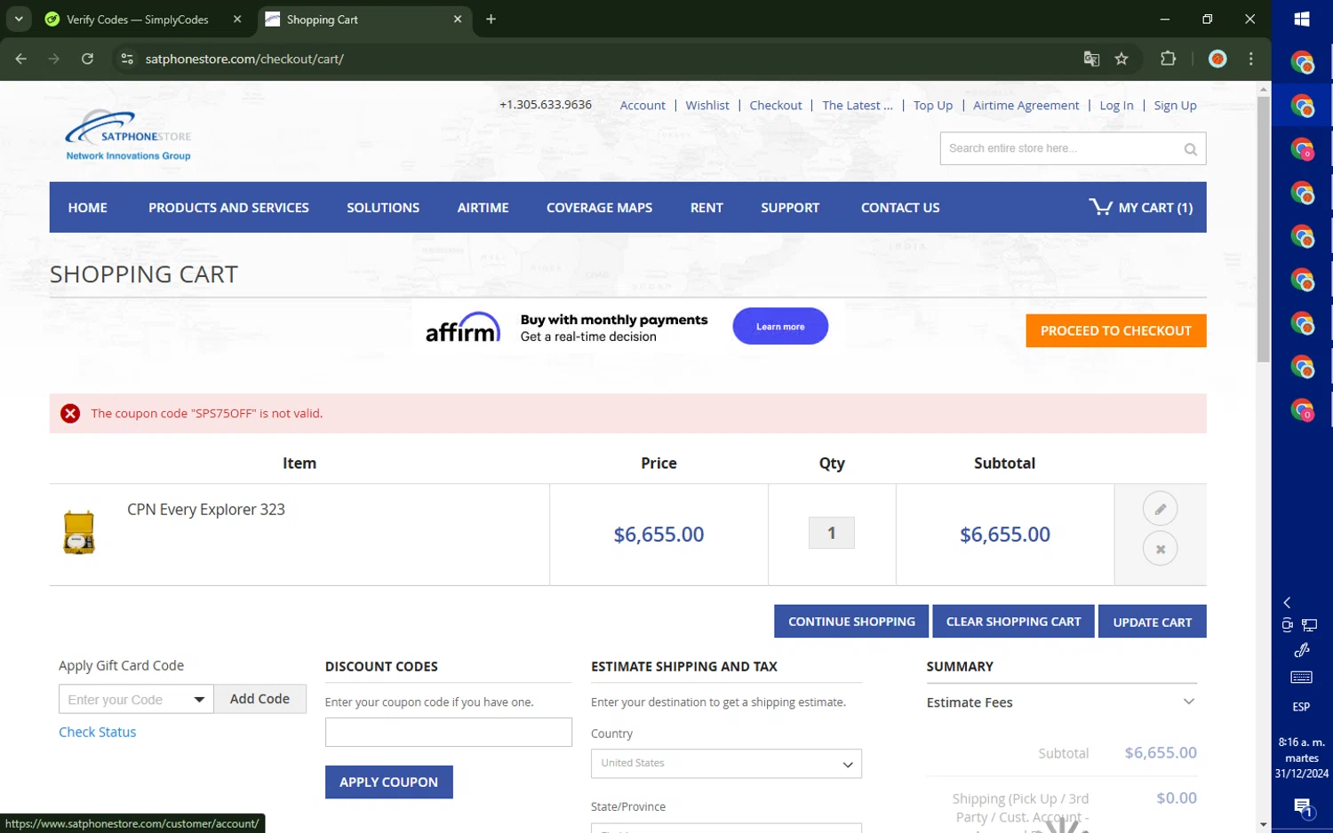This screenshot has width=1333, height=833.
Task: Click the CPN Every Explorer product thumbnail
Action: click(x=79, y=532)
